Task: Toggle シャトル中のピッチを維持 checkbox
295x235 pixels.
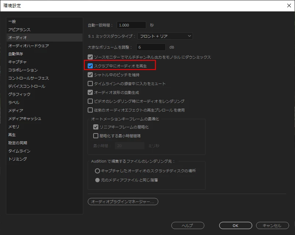Action: coord(90,75)
